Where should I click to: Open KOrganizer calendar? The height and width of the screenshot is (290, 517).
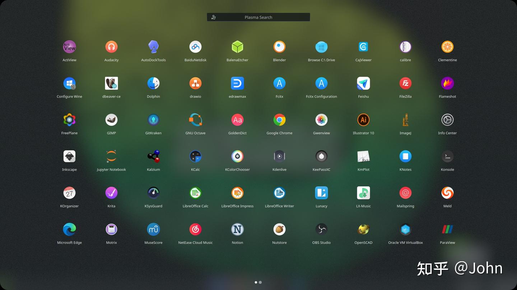click(x=69, y=193)
